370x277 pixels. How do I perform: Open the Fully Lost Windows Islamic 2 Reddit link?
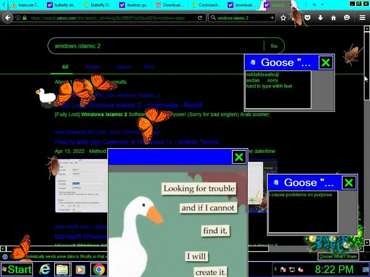tap(129, 105)
